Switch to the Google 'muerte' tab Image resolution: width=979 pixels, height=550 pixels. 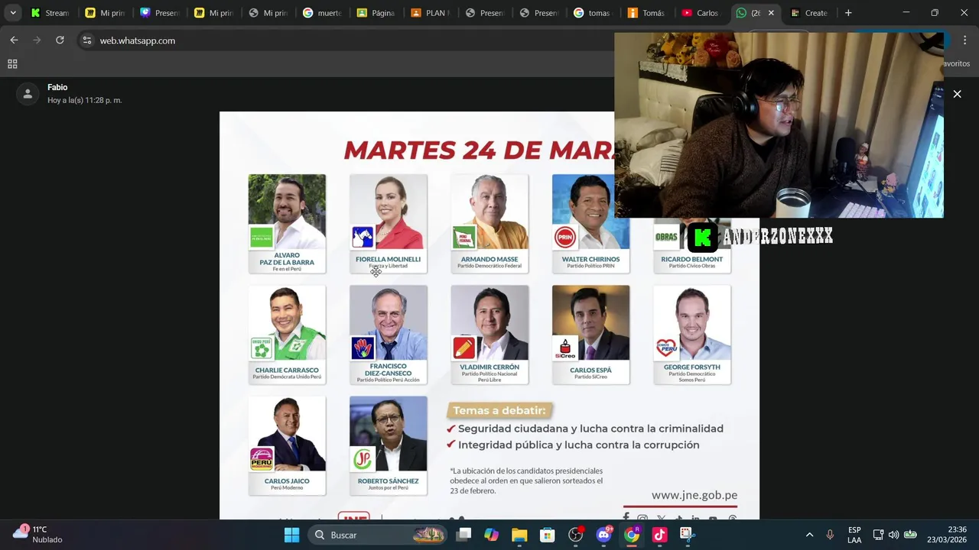point(324,13)
